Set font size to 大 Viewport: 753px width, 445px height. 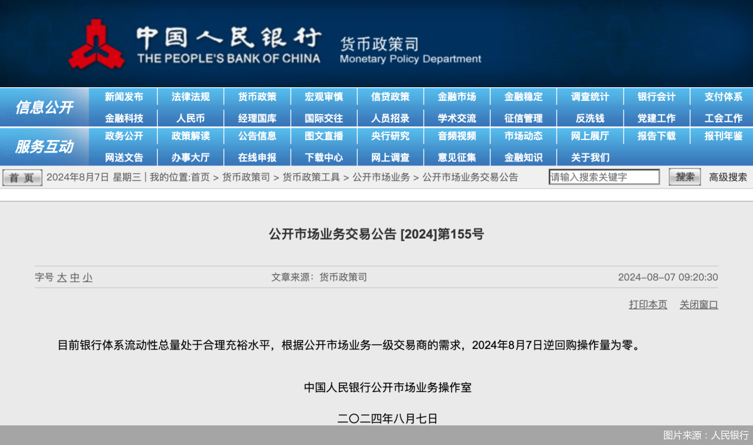tap(62, 277)
